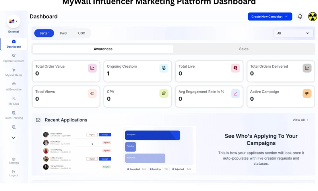Select the Paid campaign type
318x191 pixels.
[x=63, y=33]
